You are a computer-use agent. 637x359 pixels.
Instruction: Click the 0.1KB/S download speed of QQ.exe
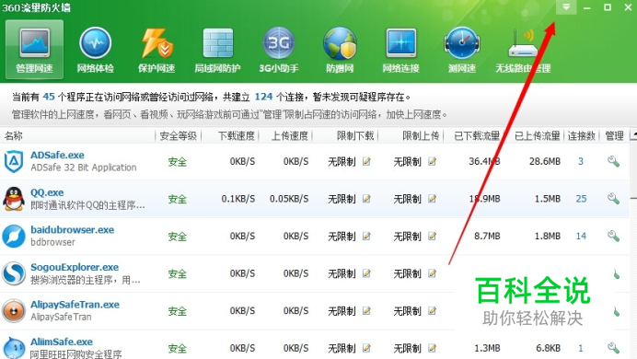click(238, 199)
